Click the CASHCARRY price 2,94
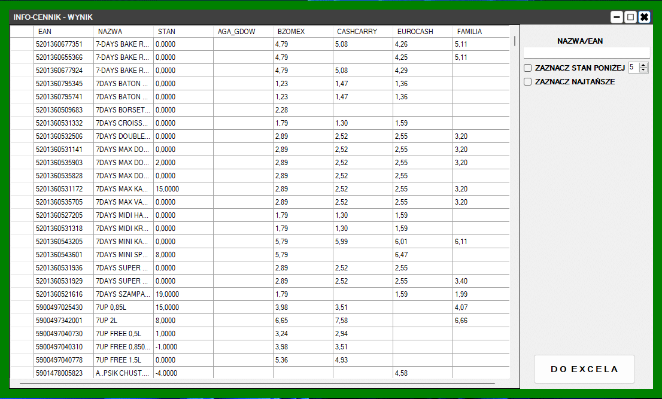 363,334
